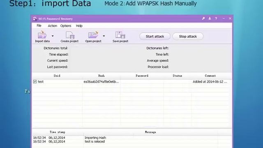This screenshot has width=263, height=148.
Task: Click the Comment column header
Action: [x=210, y=76]
